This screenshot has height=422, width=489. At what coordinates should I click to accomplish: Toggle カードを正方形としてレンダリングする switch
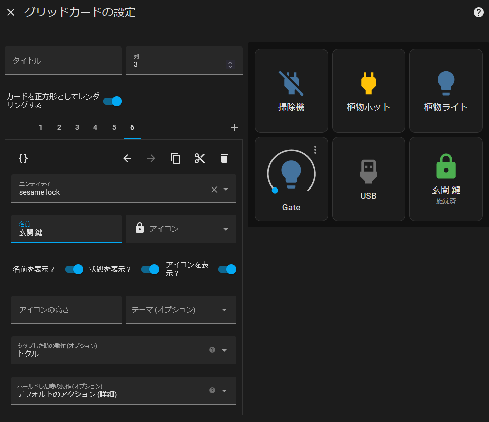(x=113, y=101)
